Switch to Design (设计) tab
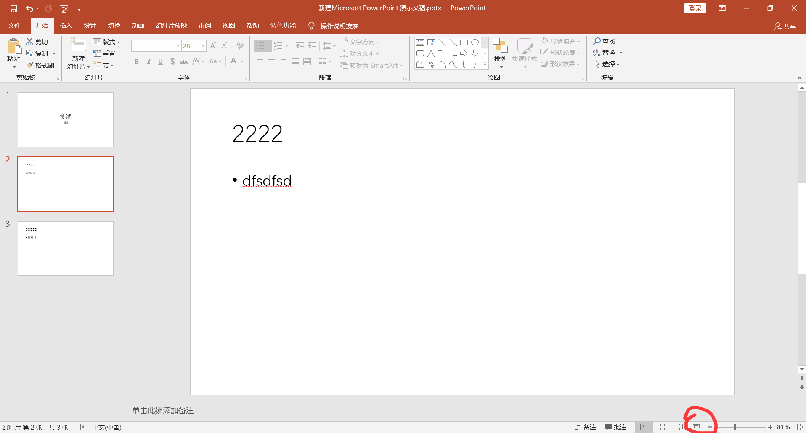806x433 pixels. pyautogui.click(x=90, y=26)
